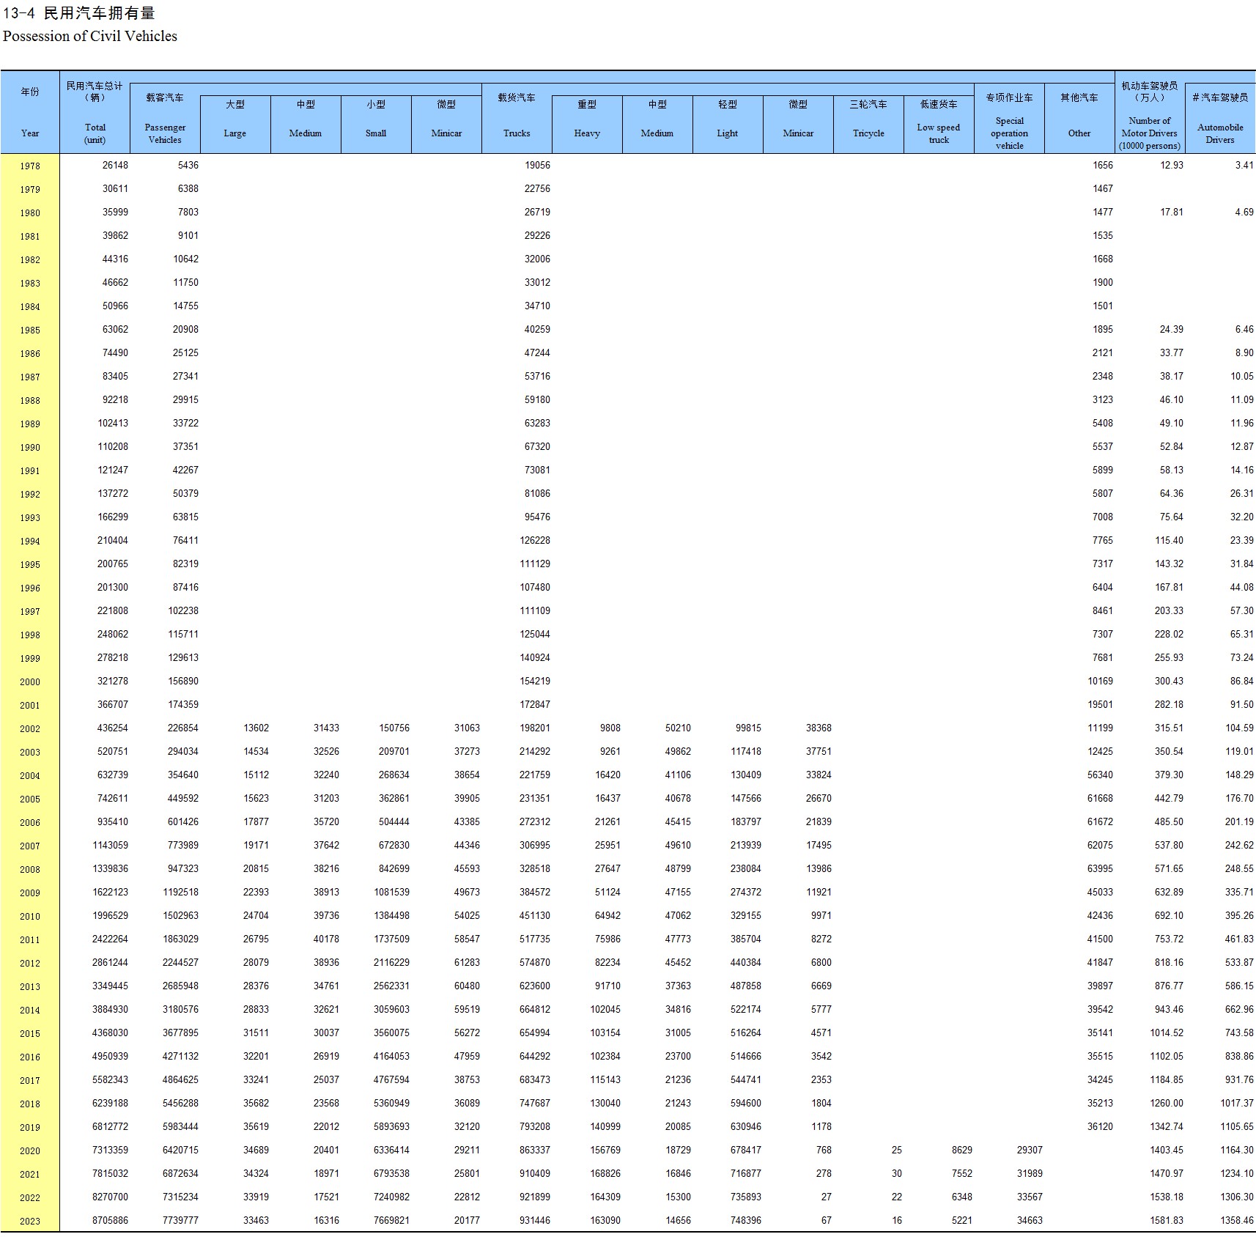Click the "Possession of Civil Vehicles" title

click(x=90, y=37)
